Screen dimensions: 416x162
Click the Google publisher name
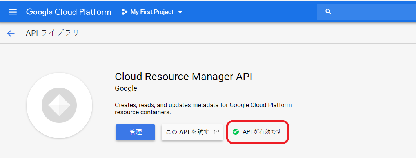coord(126,88)
